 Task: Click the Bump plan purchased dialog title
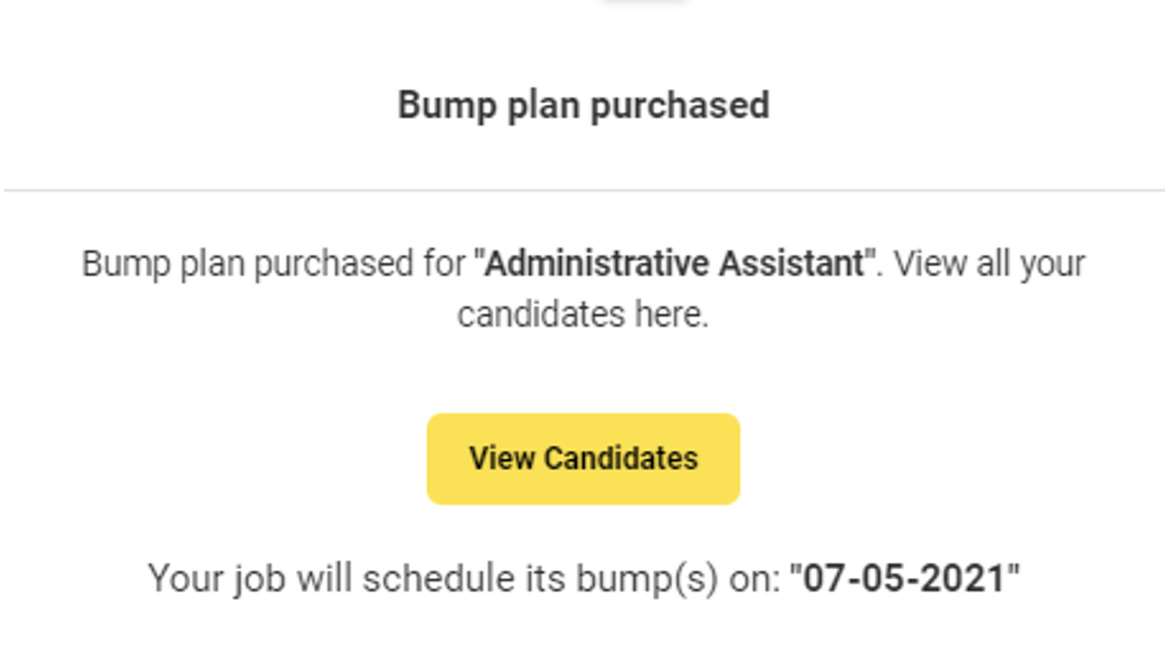[584, 105]
